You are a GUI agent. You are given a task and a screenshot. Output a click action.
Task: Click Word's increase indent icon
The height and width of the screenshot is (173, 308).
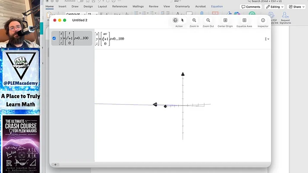click(168, 13)
